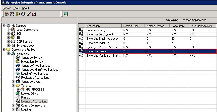Viewport: 217px width, 112px height.
Task: Click the OCR open-book toolbar icon
Action: tap(23, 14)
